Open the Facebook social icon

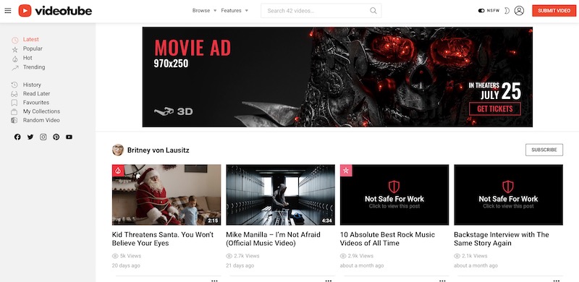point(17,137)
